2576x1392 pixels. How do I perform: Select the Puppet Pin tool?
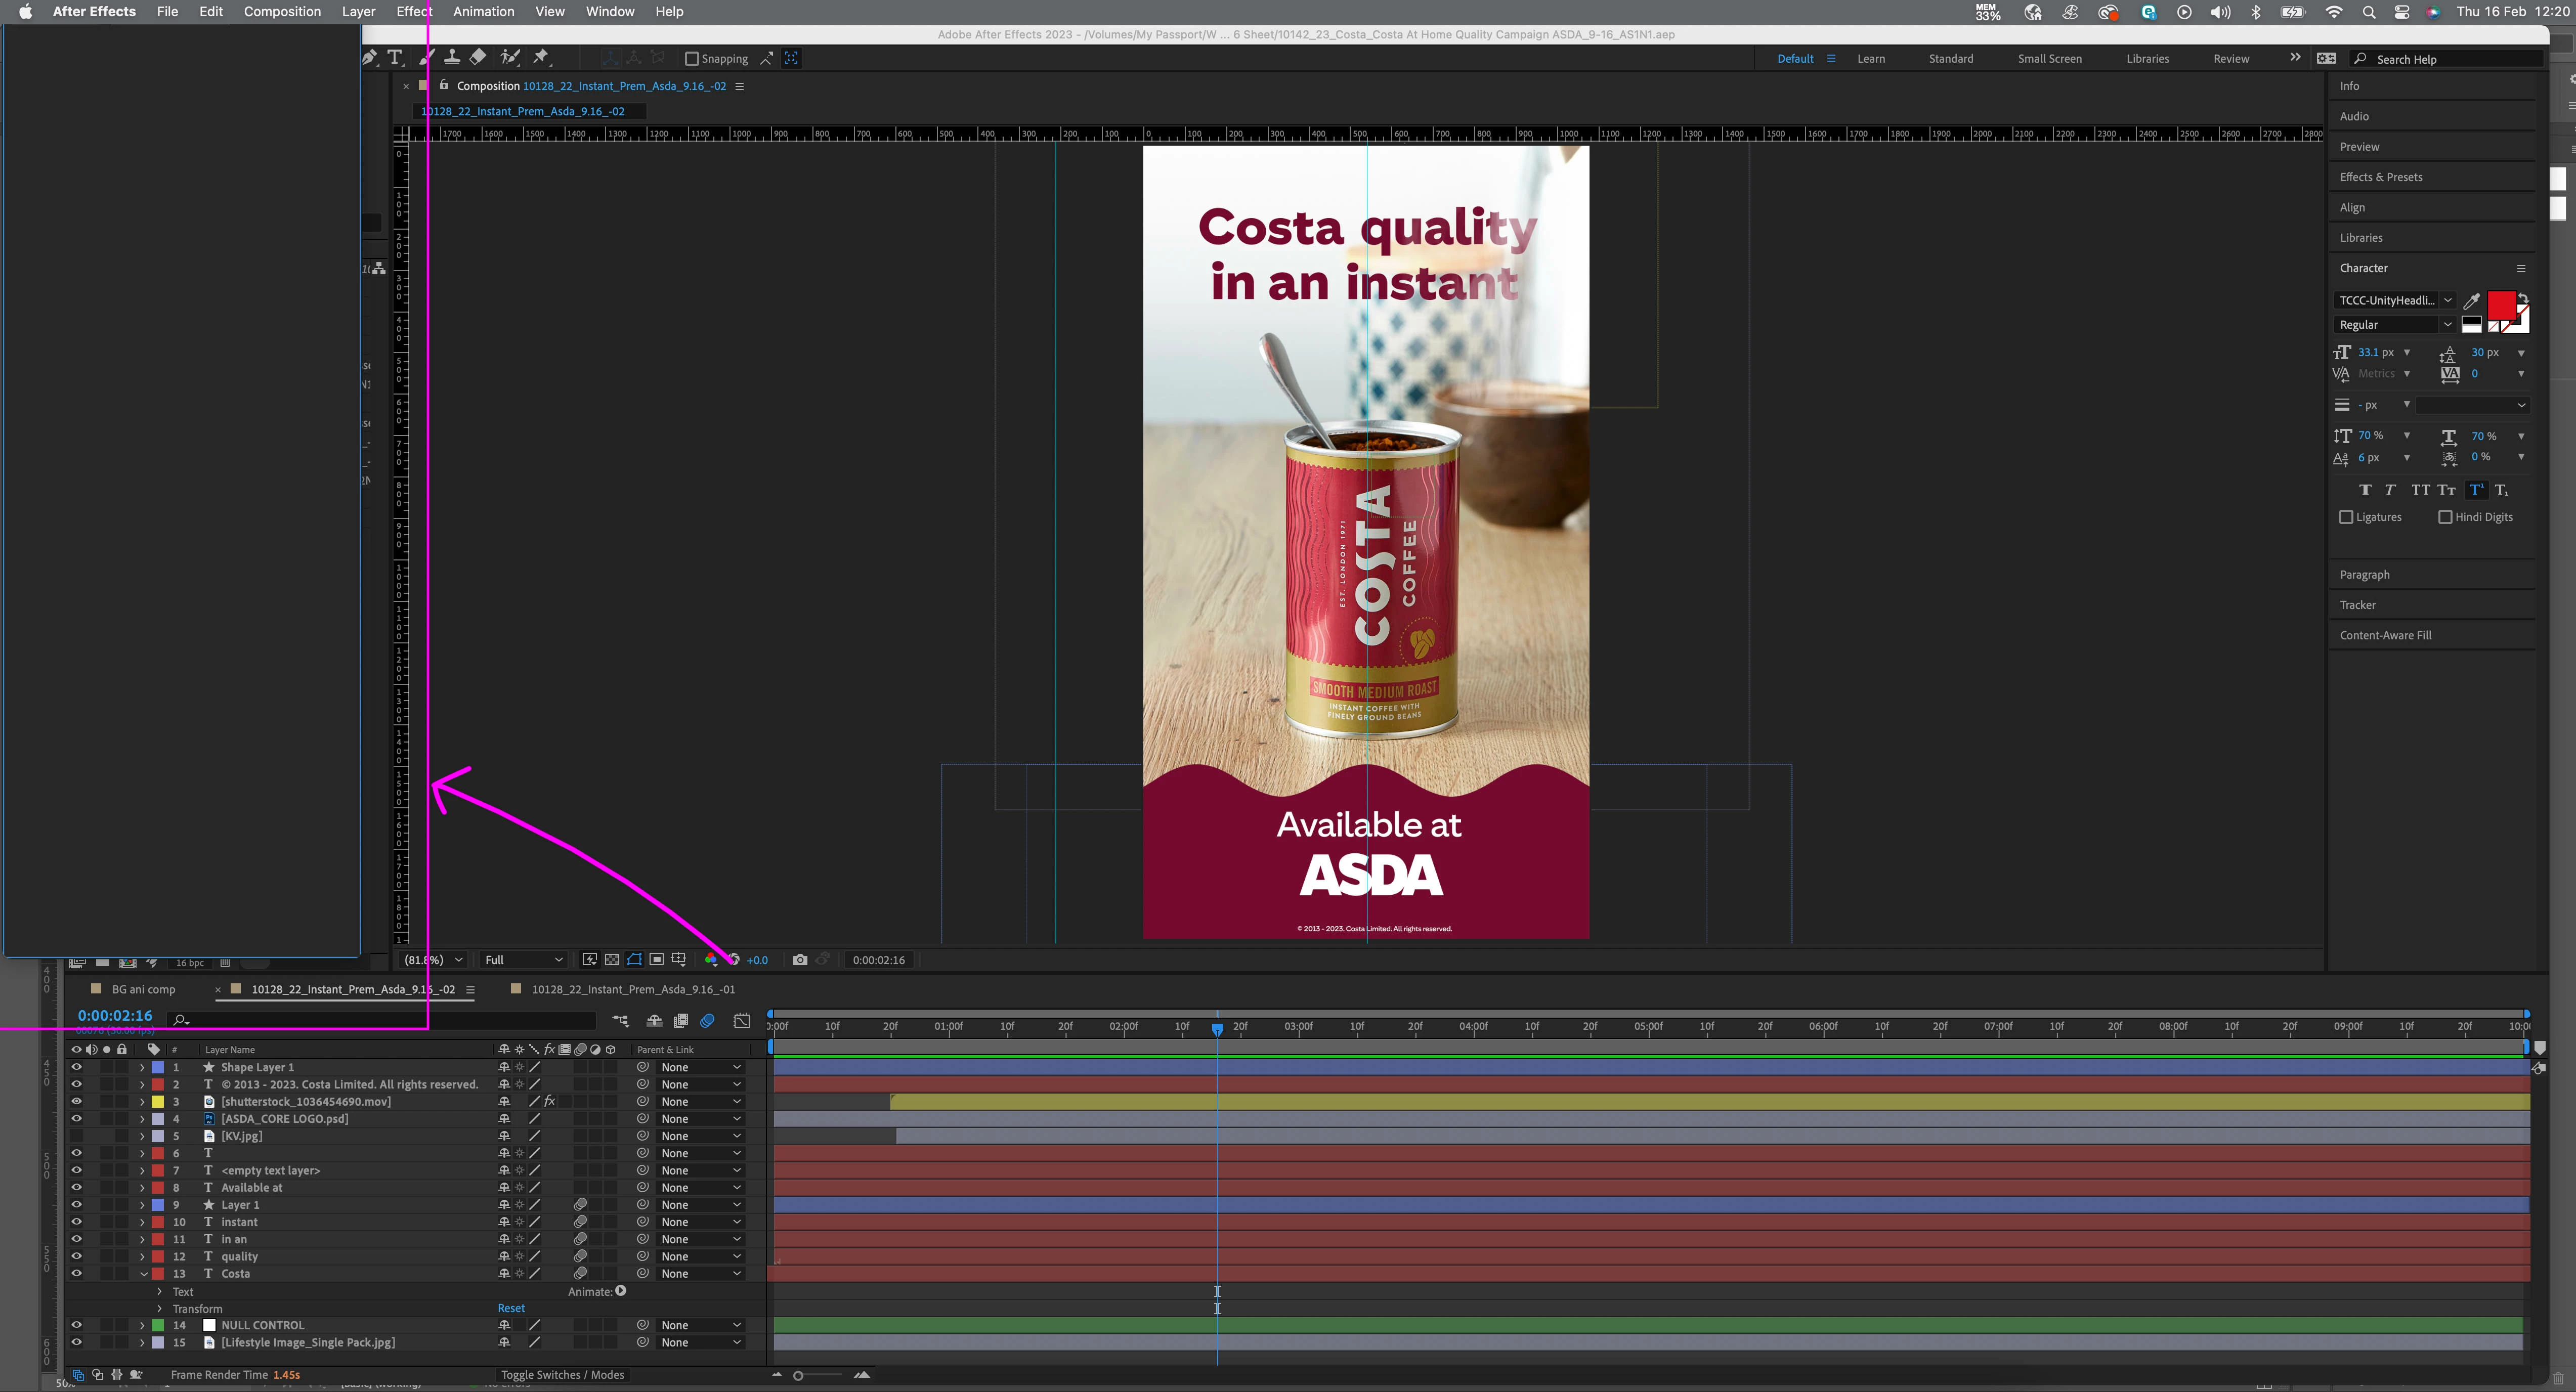541,58
